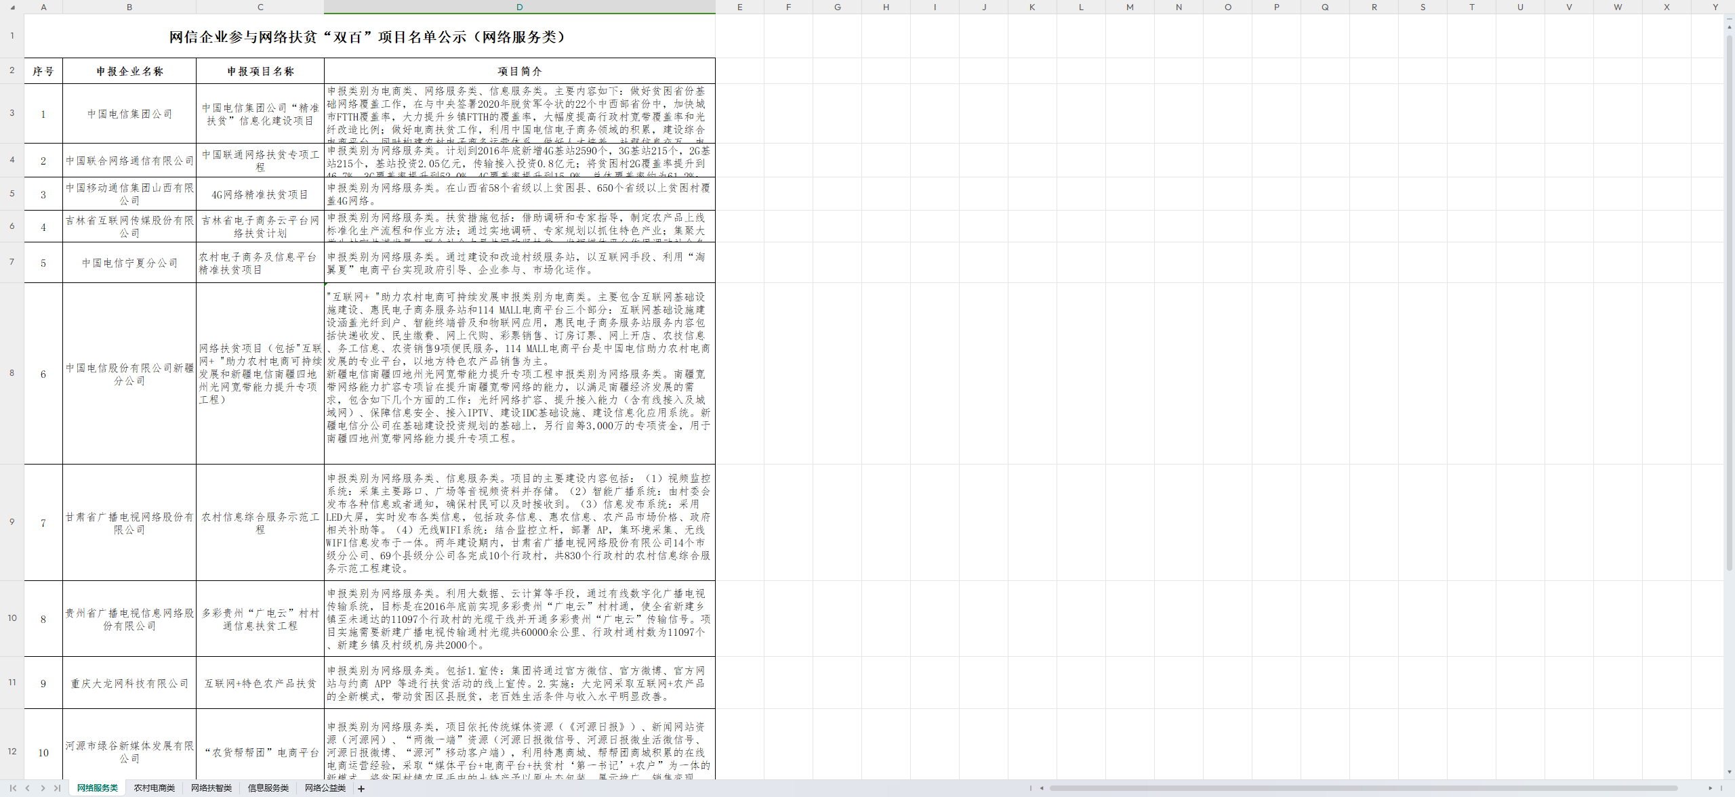Open the 网络扶智类 worksheet
The height and width of the screenshot is (797, 1735).
point(211,788)
